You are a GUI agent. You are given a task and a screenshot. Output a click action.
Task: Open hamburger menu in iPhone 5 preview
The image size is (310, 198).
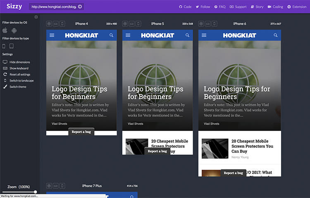click(x=128, y=35)
